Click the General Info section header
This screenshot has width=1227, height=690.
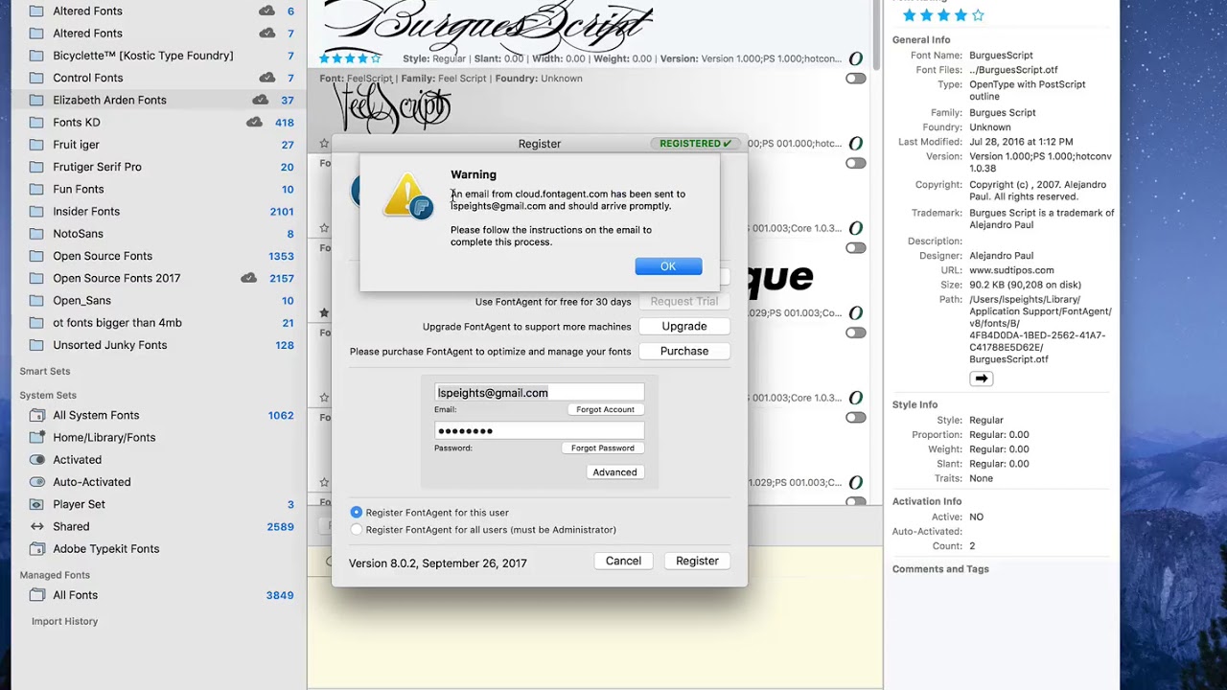pos(921,40)
